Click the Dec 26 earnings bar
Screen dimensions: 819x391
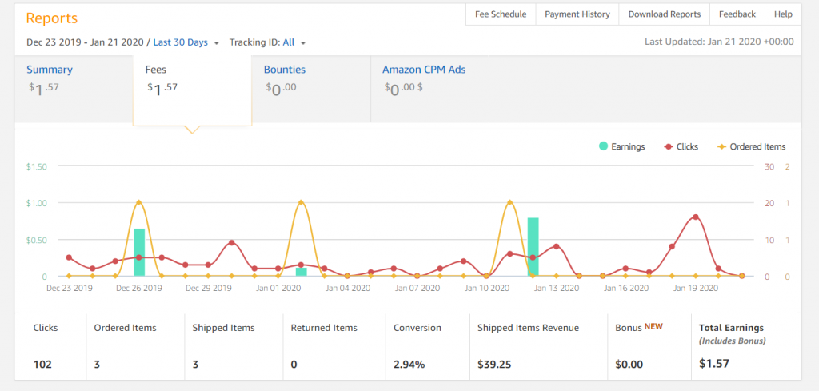[x=139, y=253]
